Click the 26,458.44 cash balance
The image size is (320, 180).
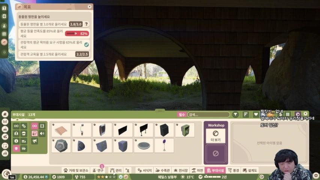[36, 177]
